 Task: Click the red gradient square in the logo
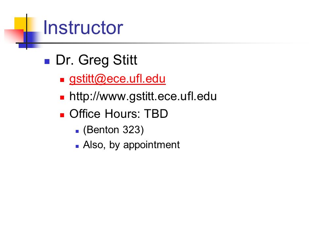point(14,36)
